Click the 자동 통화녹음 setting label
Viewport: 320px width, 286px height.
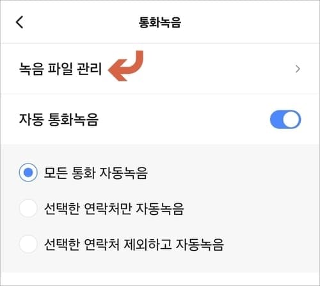59,119
